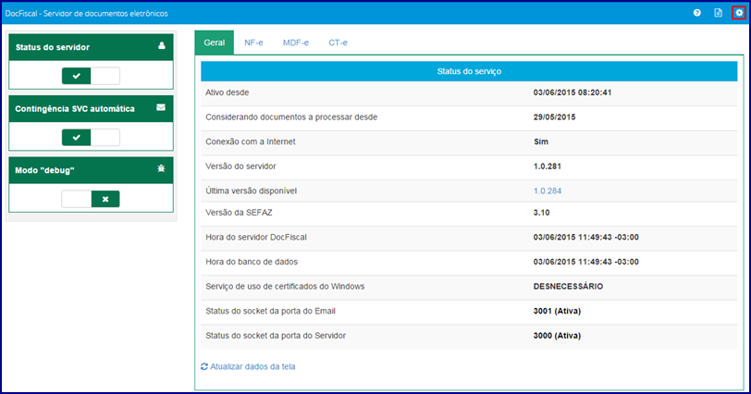Viewport: 751px width, 394px height.
Task: Click Conexão com a Internet label
Action: [251, 142]
